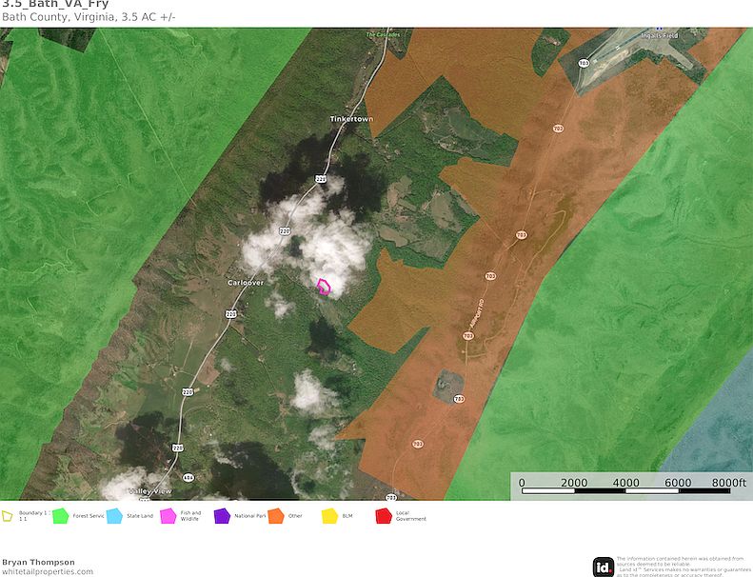Click the Carloover town label
Image resolution: width=753 pixels, height=577 pixels.
tap(245, 283)
